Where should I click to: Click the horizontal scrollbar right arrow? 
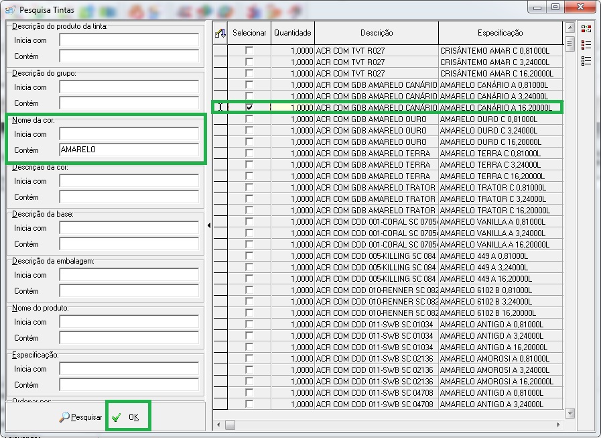(x=558, y=425)
